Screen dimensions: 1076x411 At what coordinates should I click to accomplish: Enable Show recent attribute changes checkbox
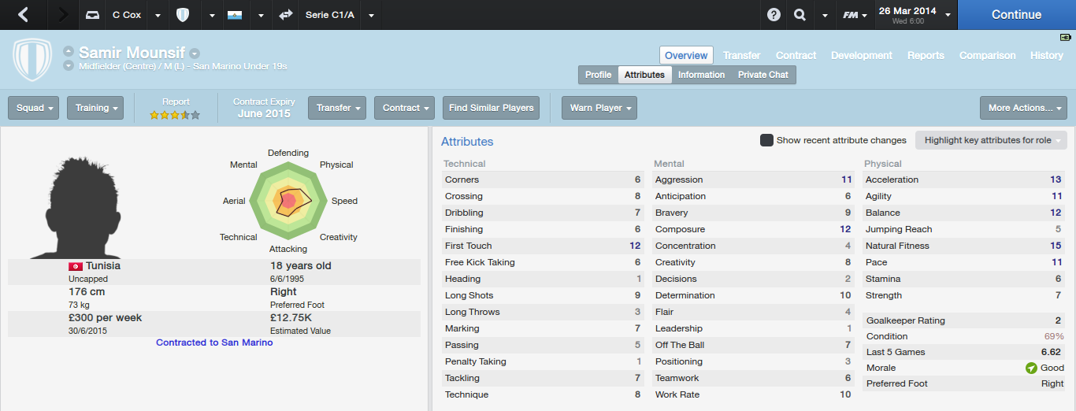pyautogui.click(x=766, y=140)
